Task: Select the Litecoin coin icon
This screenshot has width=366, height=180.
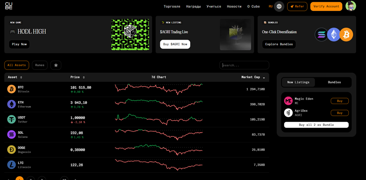Action: click(11, 165)
